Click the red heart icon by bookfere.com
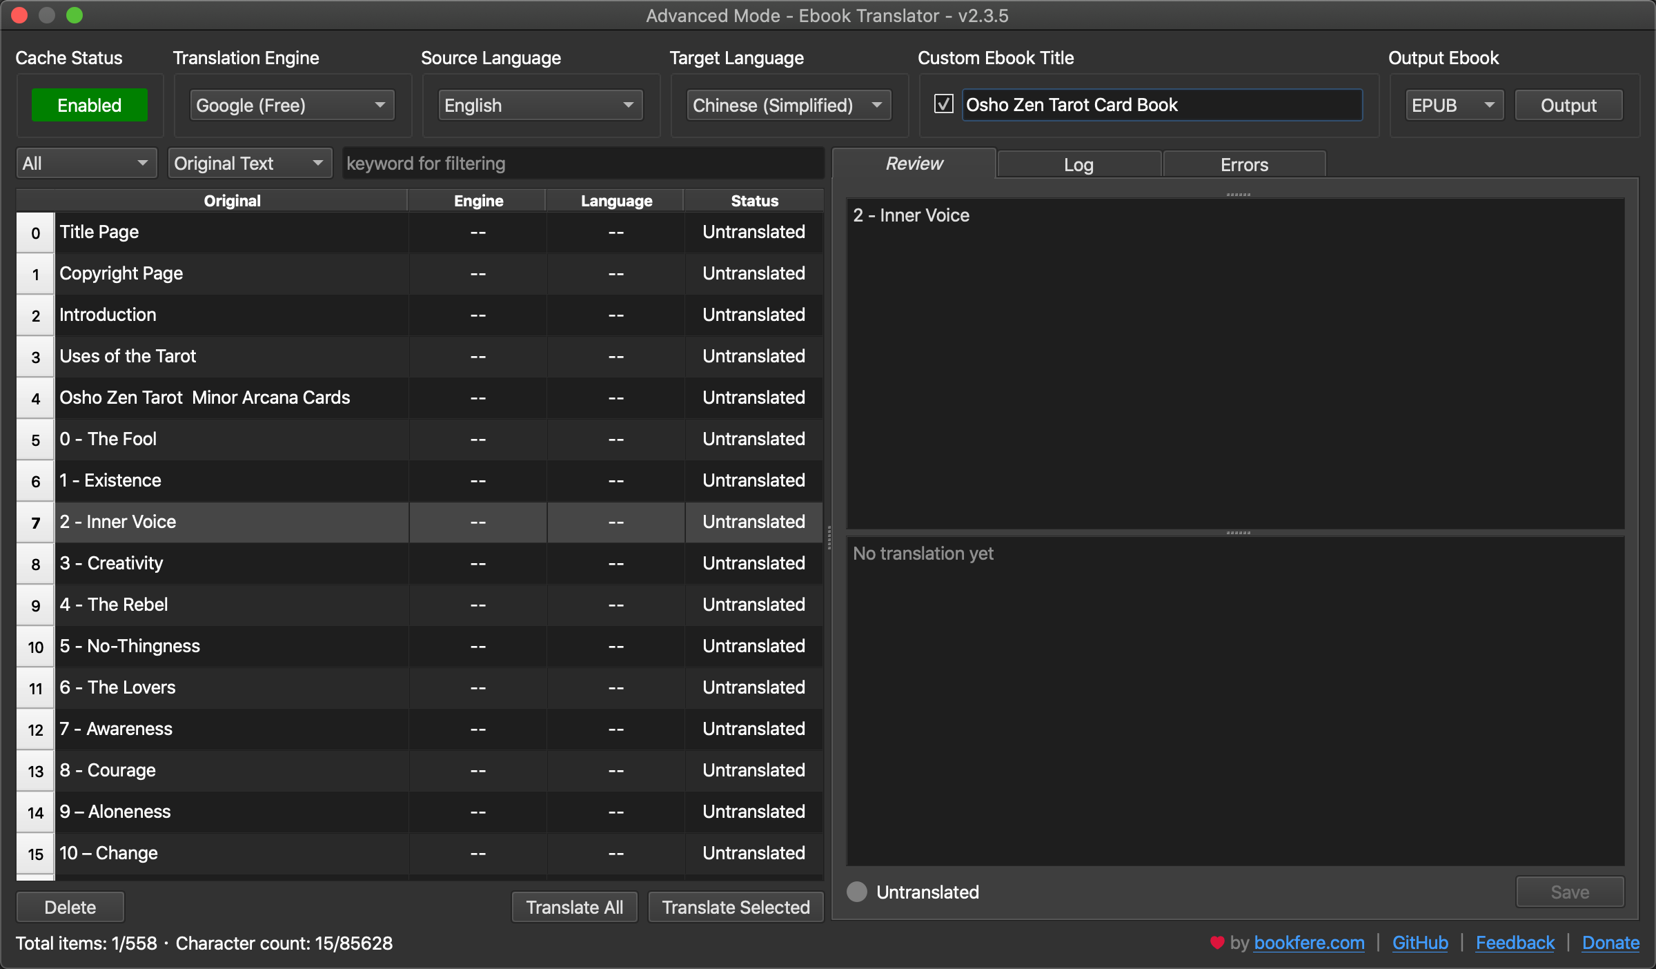Viewport: 1656px width, 969px height. (x=1216, y=943)
